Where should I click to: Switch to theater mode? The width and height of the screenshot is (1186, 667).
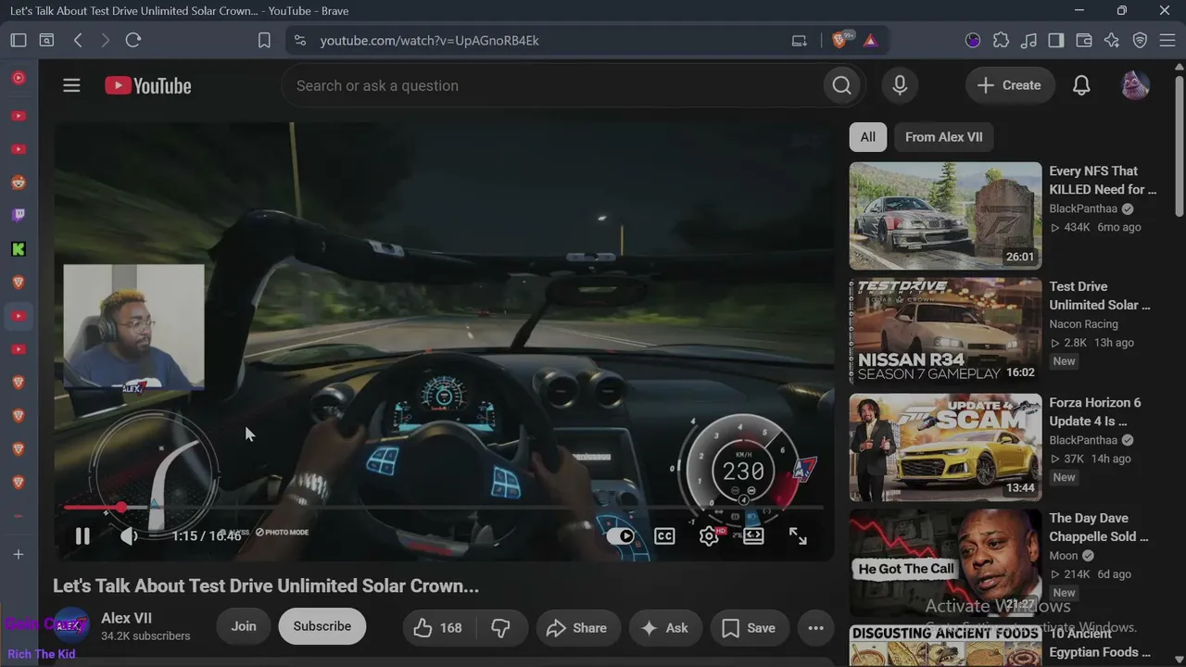753,535
